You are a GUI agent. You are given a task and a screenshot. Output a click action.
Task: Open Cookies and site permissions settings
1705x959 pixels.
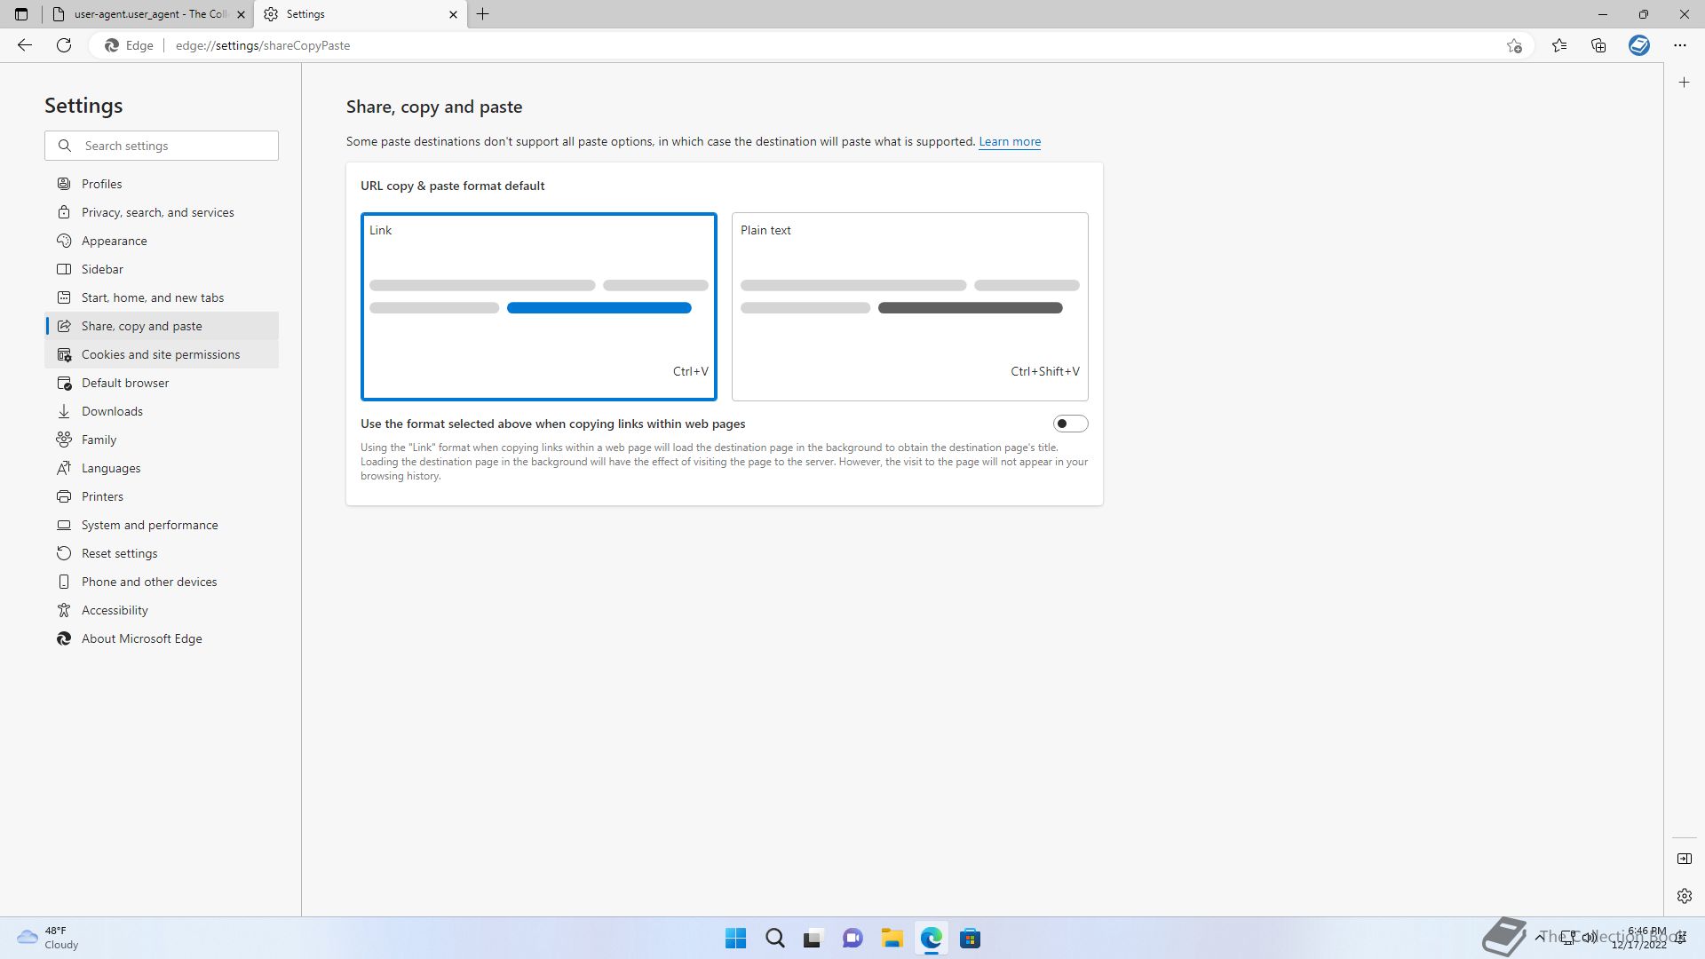coord(161,354)
